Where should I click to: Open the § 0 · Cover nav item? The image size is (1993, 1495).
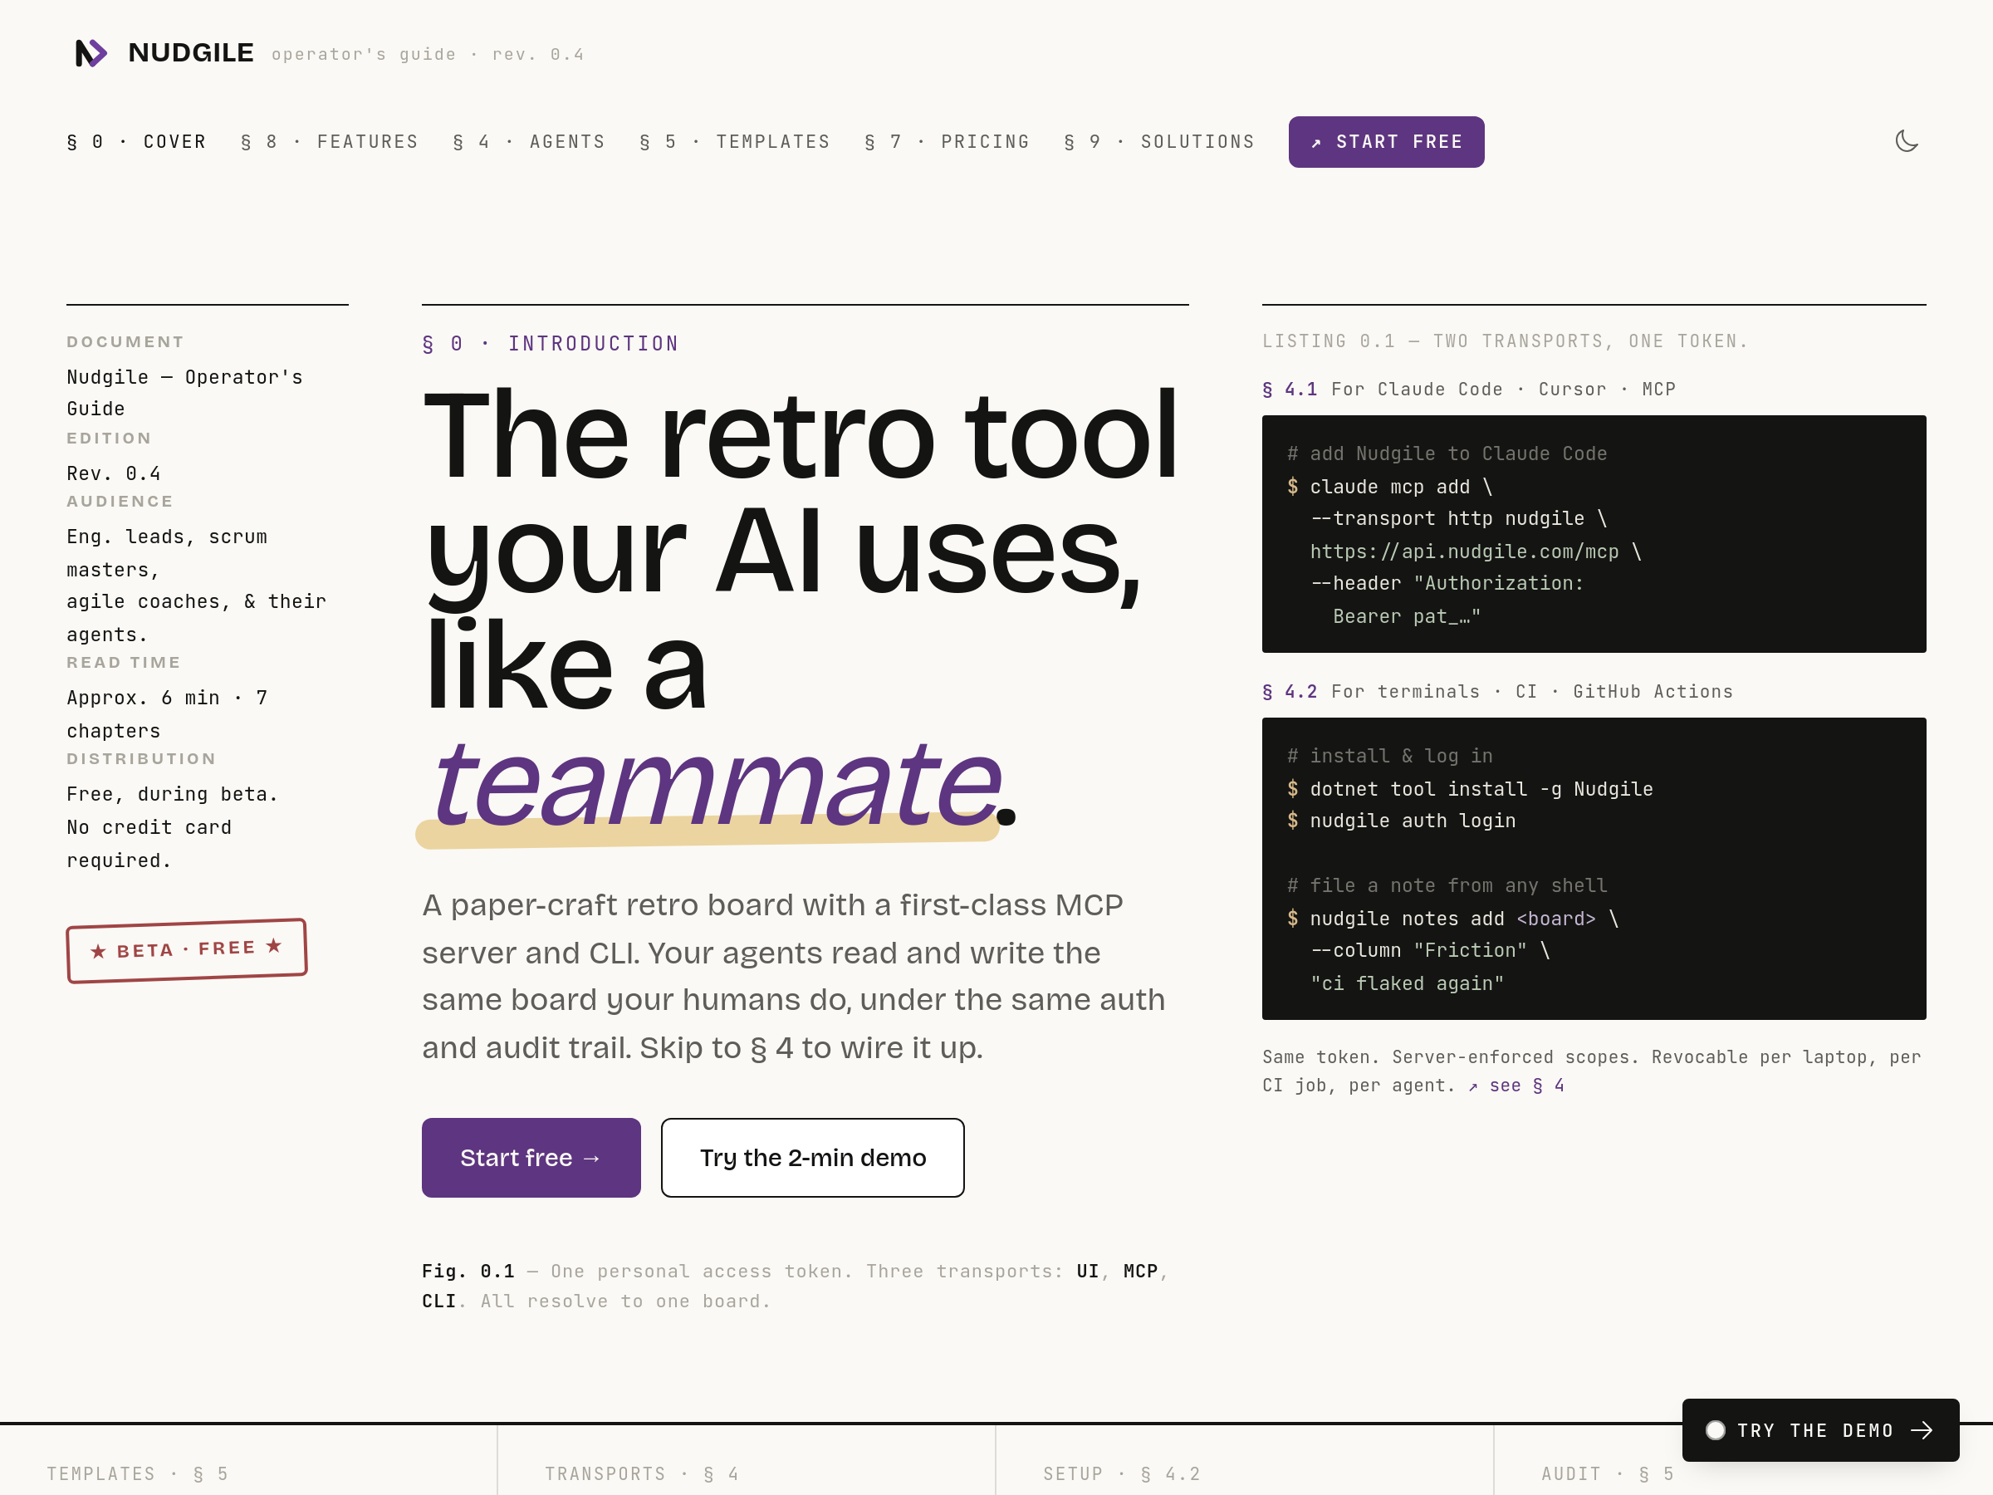[136, 142]
